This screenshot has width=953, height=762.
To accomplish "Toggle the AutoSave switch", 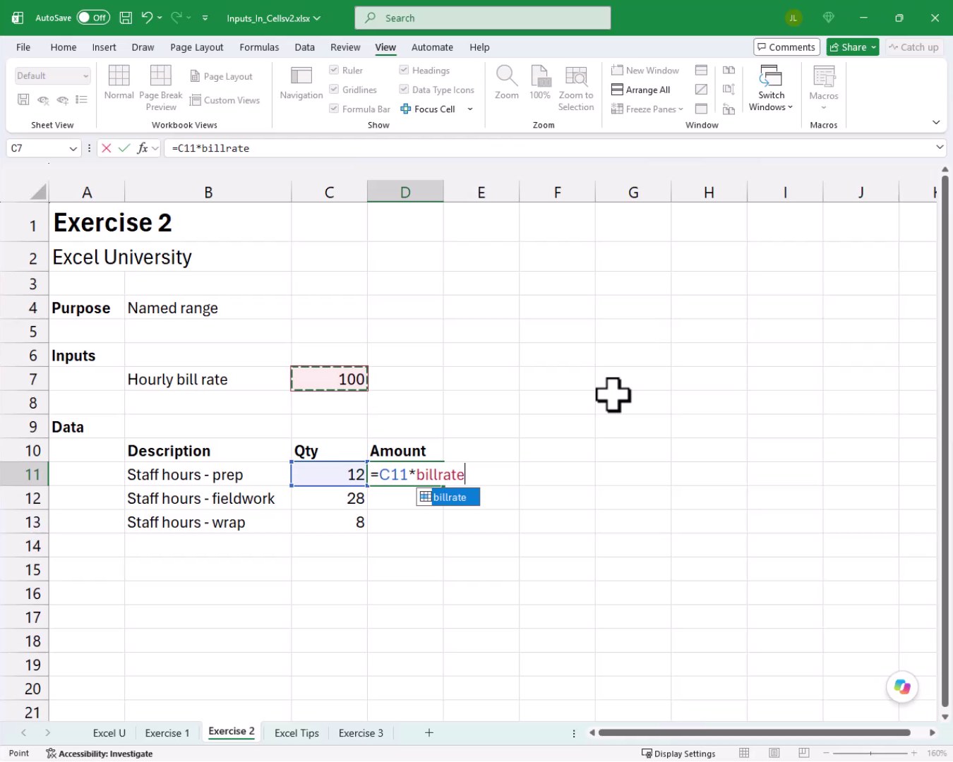I will pos(93,18).
